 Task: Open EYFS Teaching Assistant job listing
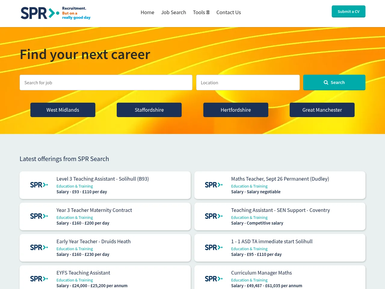pyautogui.click(x=83, y=273)
